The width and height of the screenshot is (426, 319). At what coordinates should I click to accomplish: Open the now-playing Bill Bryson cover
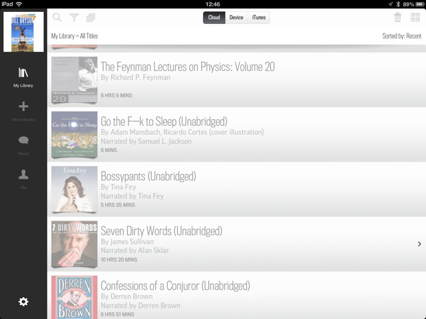23,32
